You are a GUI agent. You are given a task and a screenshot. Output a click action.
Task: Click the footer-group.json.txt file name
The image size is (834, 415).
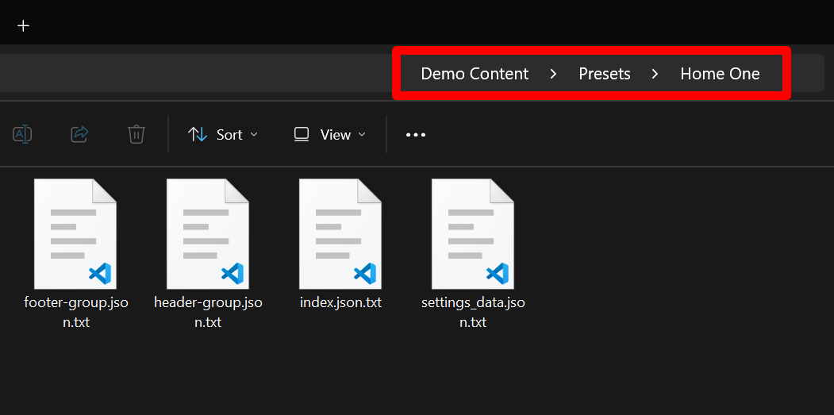(76, 313)
